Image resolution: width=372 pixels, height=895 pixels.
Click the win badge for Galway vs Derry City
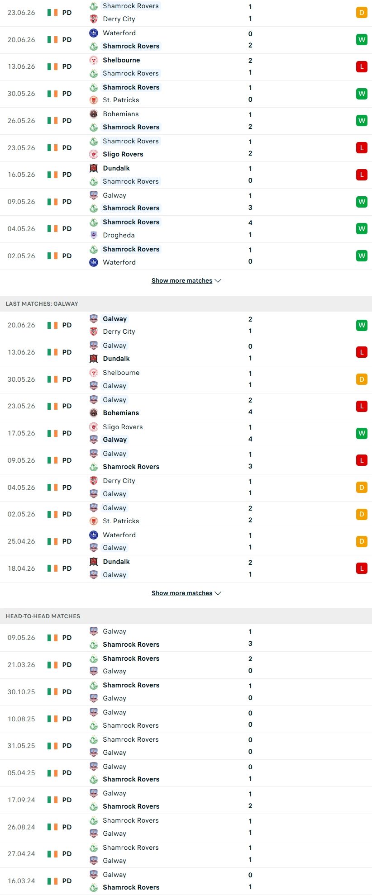[362, 325]
